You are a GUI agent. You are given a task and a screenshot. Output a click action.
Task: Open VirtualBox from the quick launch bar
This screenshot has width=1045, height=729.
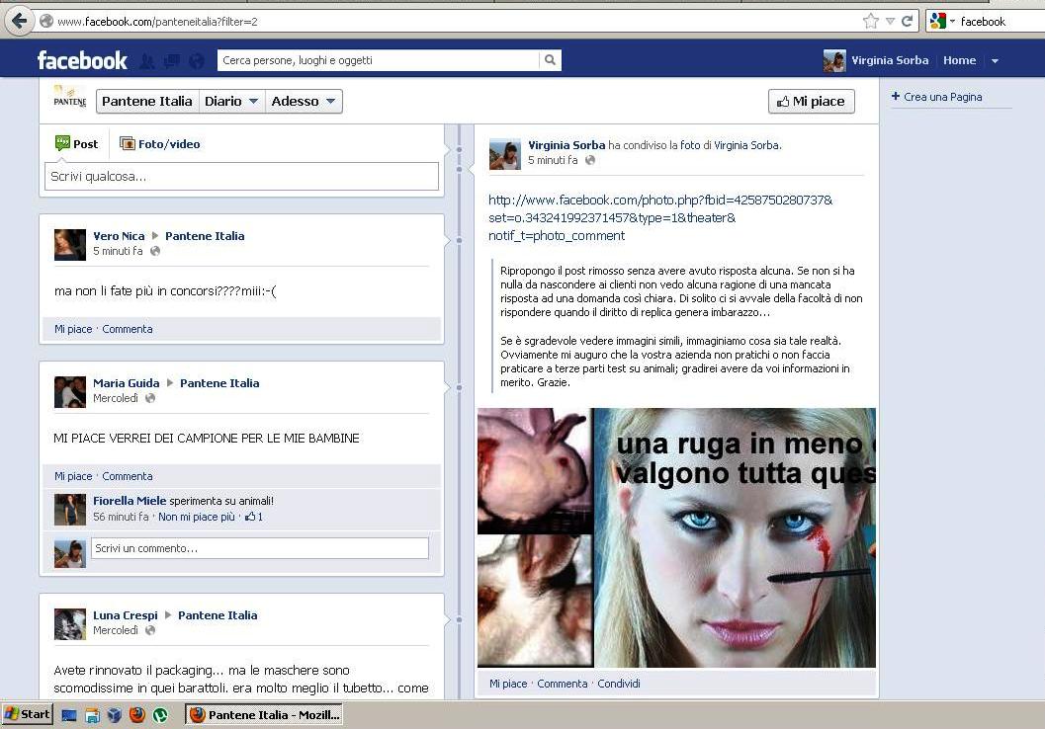coord(115,714)
